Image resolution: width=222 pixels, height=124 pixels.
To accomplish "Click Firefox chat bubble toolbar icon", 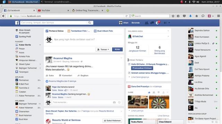I will [x=203, y=16].
